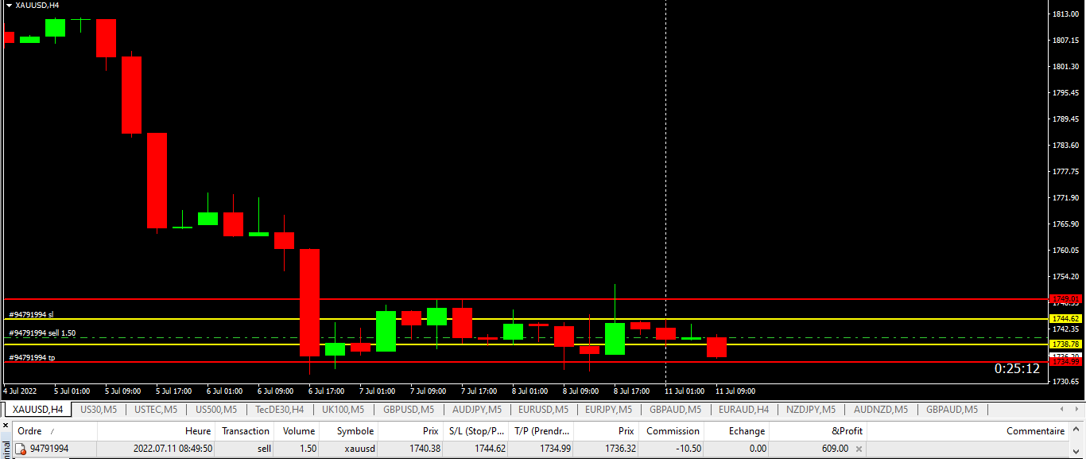This screenshot has height=459, width=1086.
Task: Sort orders by the Ordre column header
Action: [x=30, y=431]
